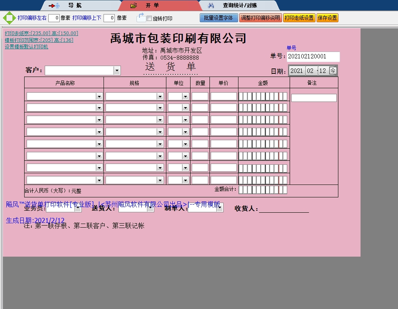Enable the 旋转打印 checkbox
Screen dimensions: 398x309
pyautogui.click(x=149, y=19)
